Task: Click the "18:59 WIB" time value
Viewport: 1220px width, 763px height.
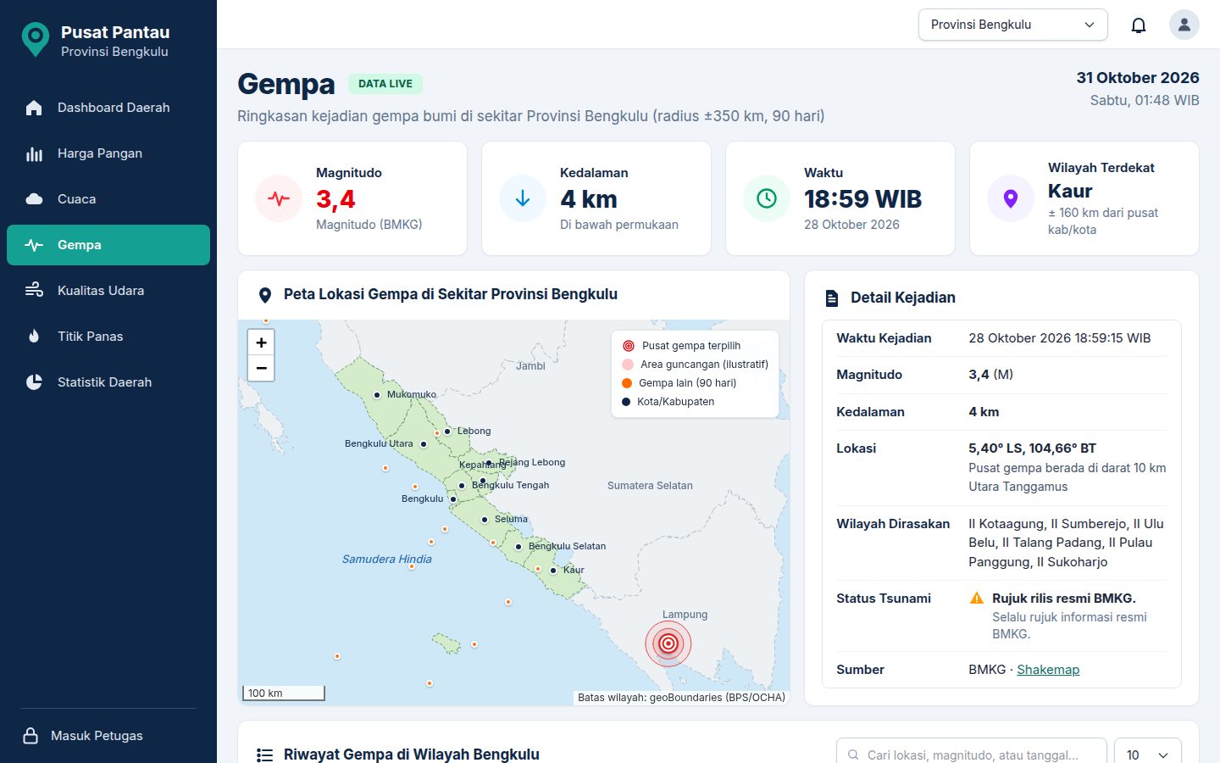Action: 862,199
